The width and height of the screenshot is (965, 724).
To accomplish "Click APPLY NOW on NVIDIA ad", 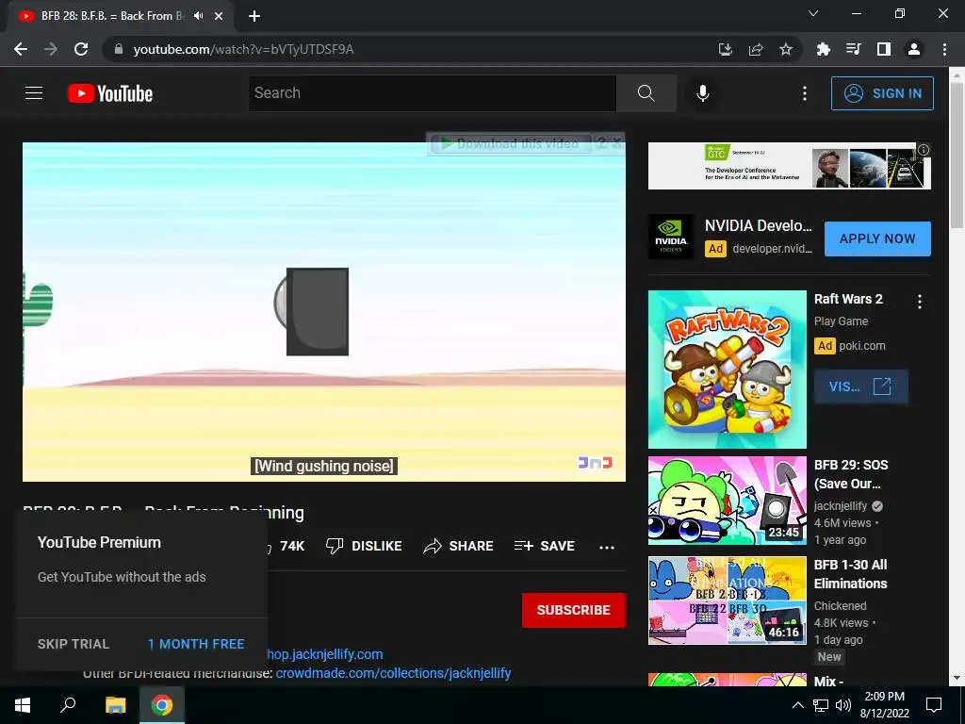I will tap(877, 239).
